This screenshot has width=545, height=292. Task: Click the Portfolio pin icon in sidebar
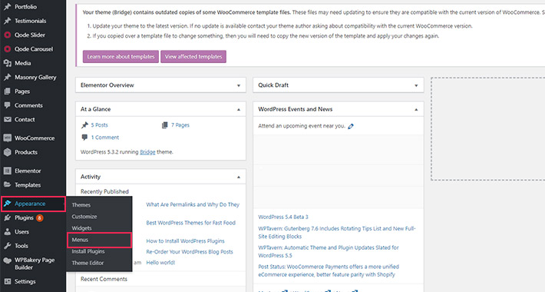pos(8,7)
